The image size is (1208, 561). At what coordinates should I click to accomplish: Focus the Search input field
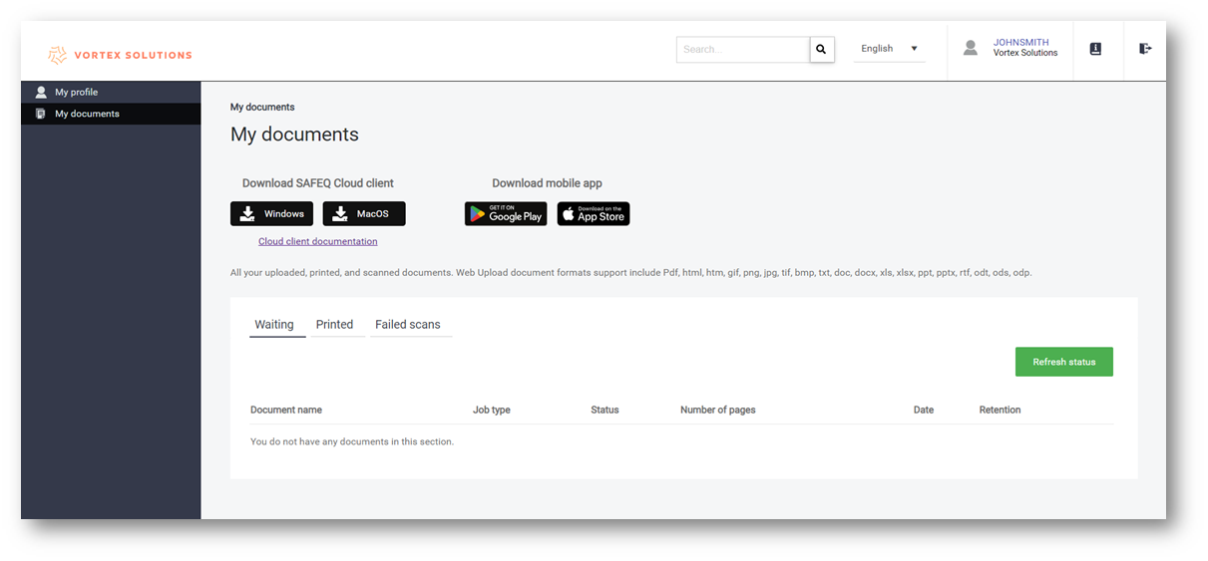click(742, 49)
